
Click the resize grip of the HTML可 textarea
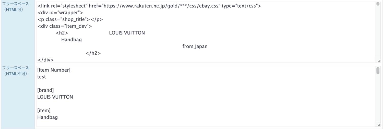pos(379,61)
